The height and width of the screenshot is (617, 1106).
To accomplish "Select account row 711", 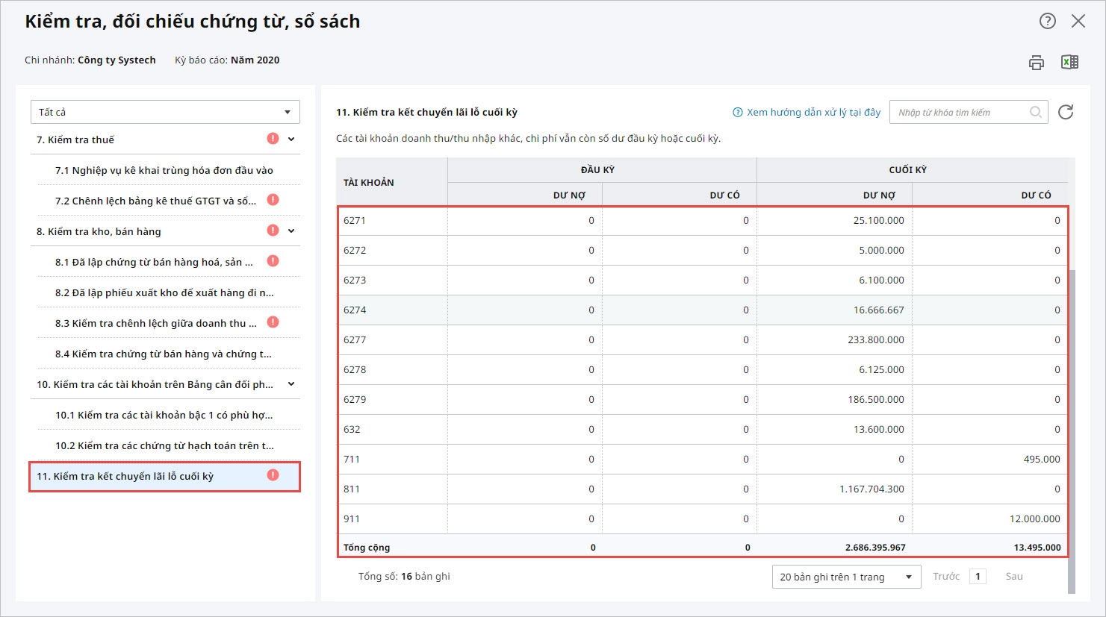I will [x=702, y=459].
